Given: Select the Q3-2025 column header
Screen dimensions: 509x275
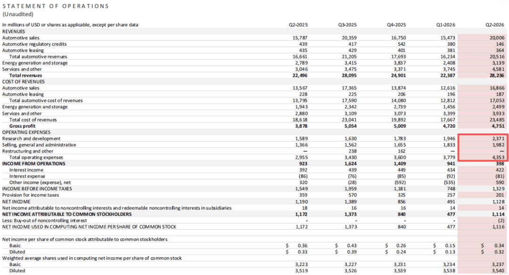Looking at the screenshot, I should 347,24.
